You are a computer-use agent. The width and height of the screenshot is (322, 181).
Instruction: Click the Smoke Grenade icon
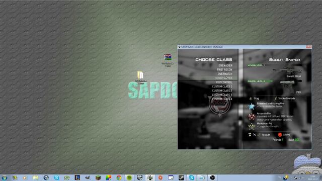pos(276,99)
